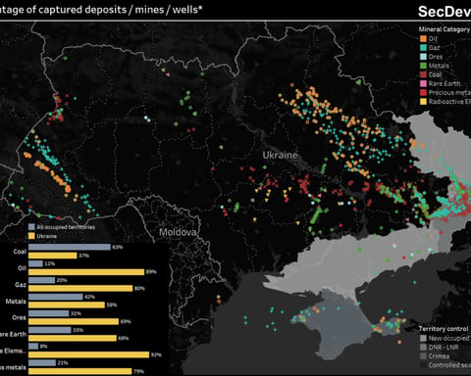471x376 pixels.
Task: Click the precious metals 79% Ukraine bar
Action: click(80, 371)
